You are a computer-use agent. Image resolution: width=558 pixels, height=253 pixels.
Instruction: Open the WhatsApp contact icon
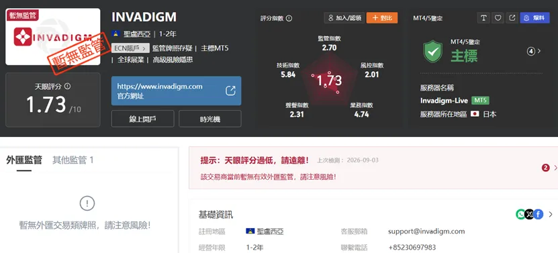pos(520,214)
